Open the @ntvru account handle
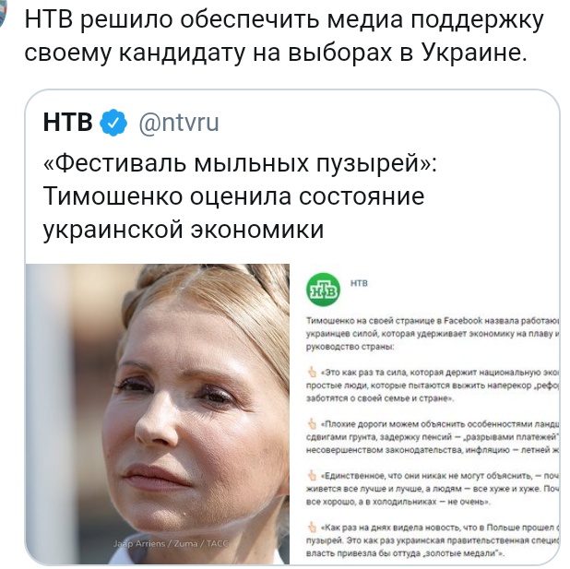 point(179,123)
